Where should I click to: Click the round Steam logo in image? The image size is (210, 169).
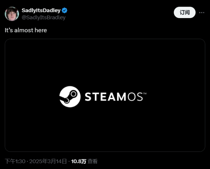[70, 97]
